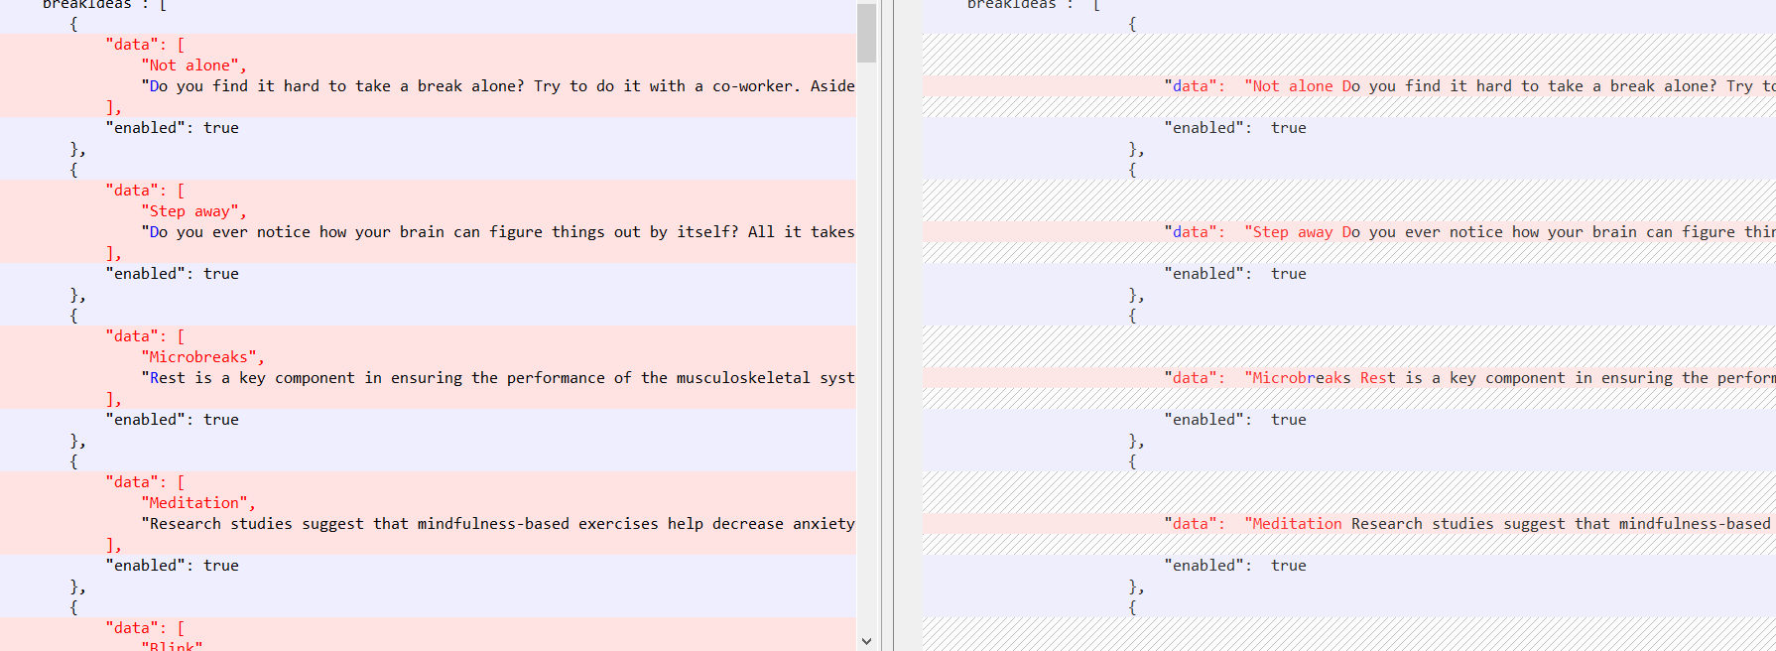Select the "Meditation" string in the left pane
The width and height of the screenshot is (1776, 651).
coord(198,503)
